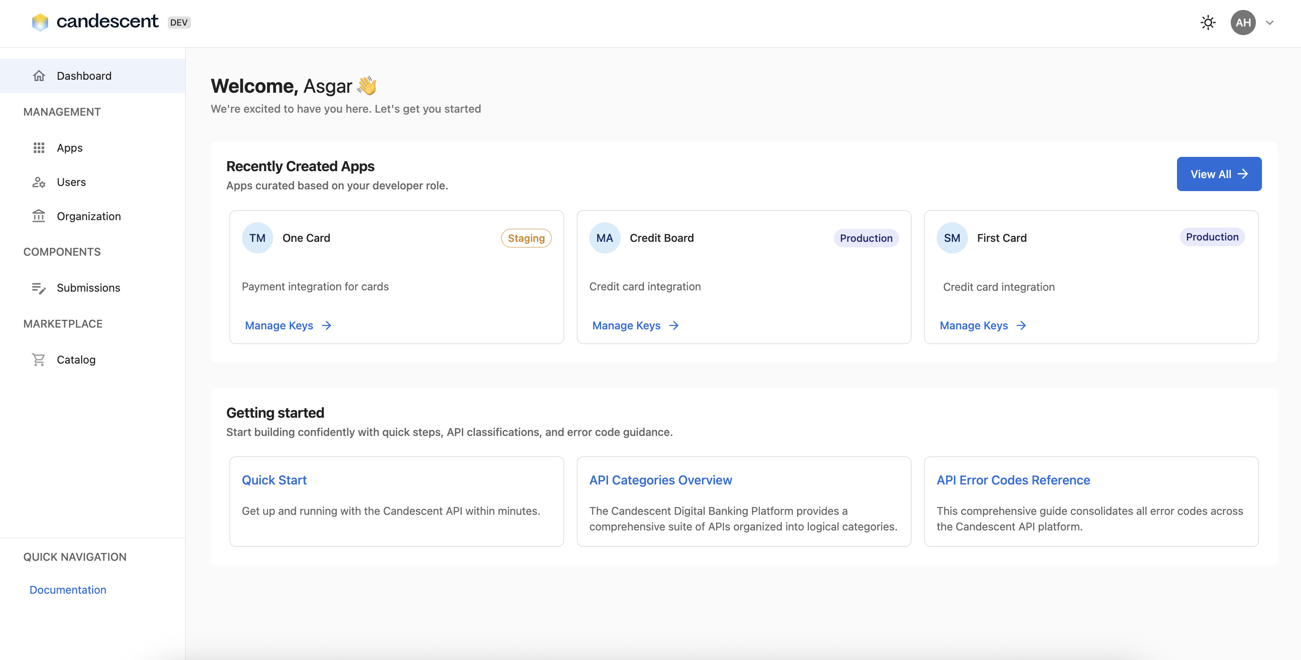Image resolution: width=1301 pixels, height=660 pixels.
Task: Click the Apps grid icon
Action: pyautogui.click(x=39, y=148)
